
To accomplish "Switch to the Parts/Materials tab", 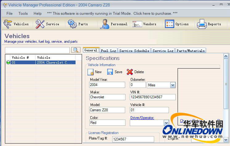I will pyautogui.click(x=191, y=51).
